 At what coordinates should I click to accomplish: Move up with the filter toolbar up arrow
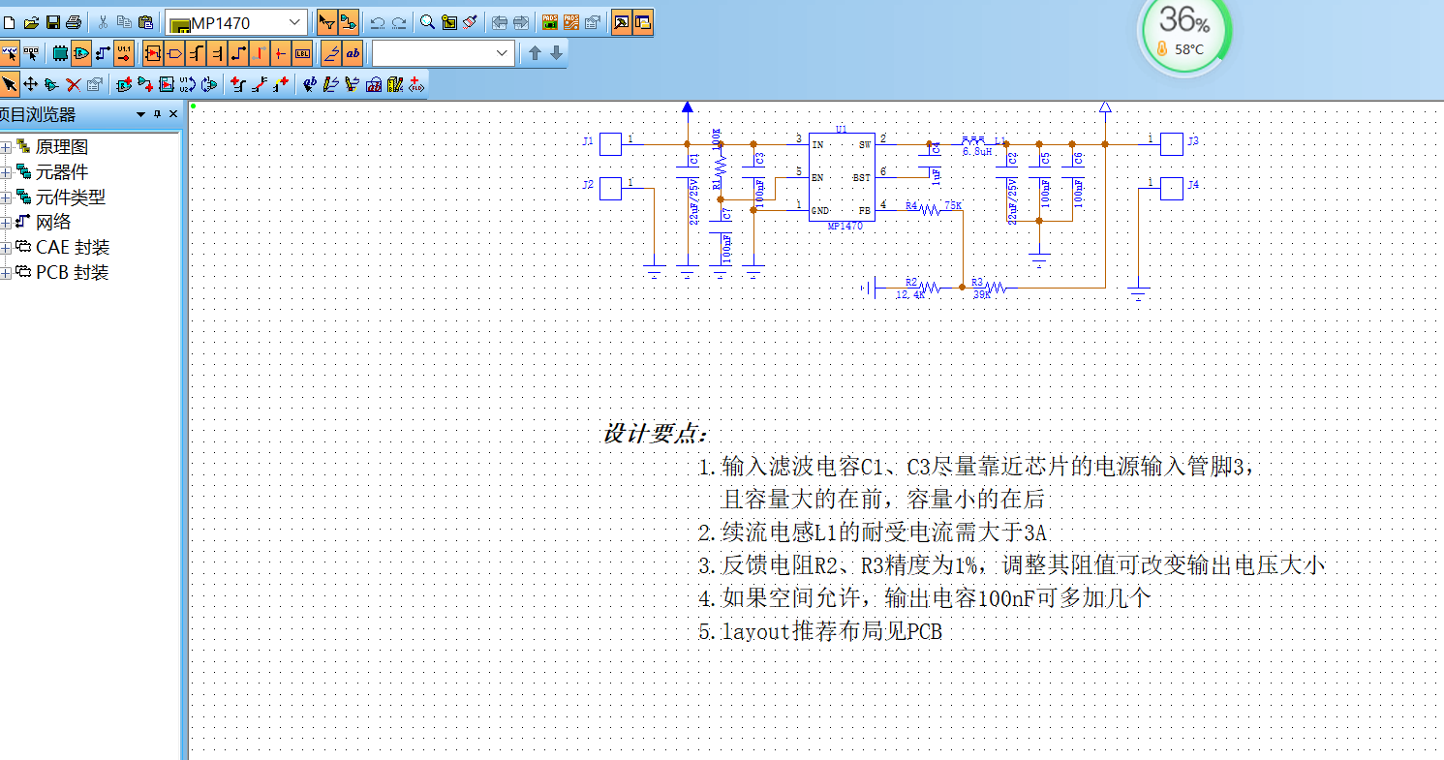tap(536, 53)
